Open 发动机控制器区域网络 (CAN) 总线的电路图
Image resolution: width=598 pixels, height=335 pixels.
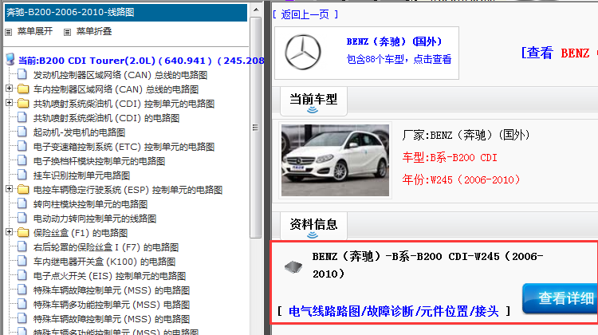tap(120, 75)
